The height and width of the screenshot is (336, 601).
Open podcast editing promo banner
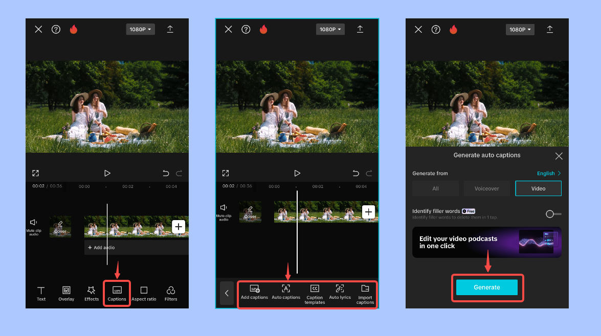pos(487,242)
